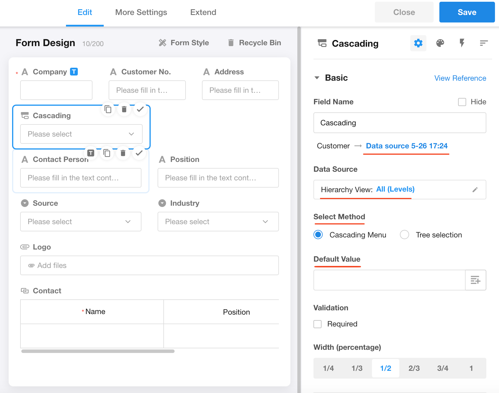
Task: Confirm Contact Person field checkmark
Action: [x=139, y=153]
